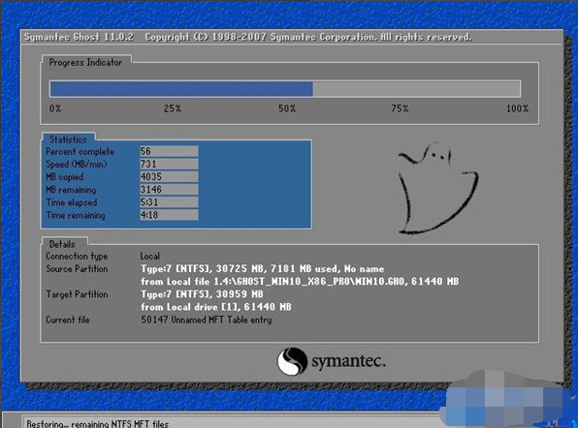Select the Progress Indicator tab label
Image resolution: width=578 pixels, height=428 pixels.
tap(85, 62)
